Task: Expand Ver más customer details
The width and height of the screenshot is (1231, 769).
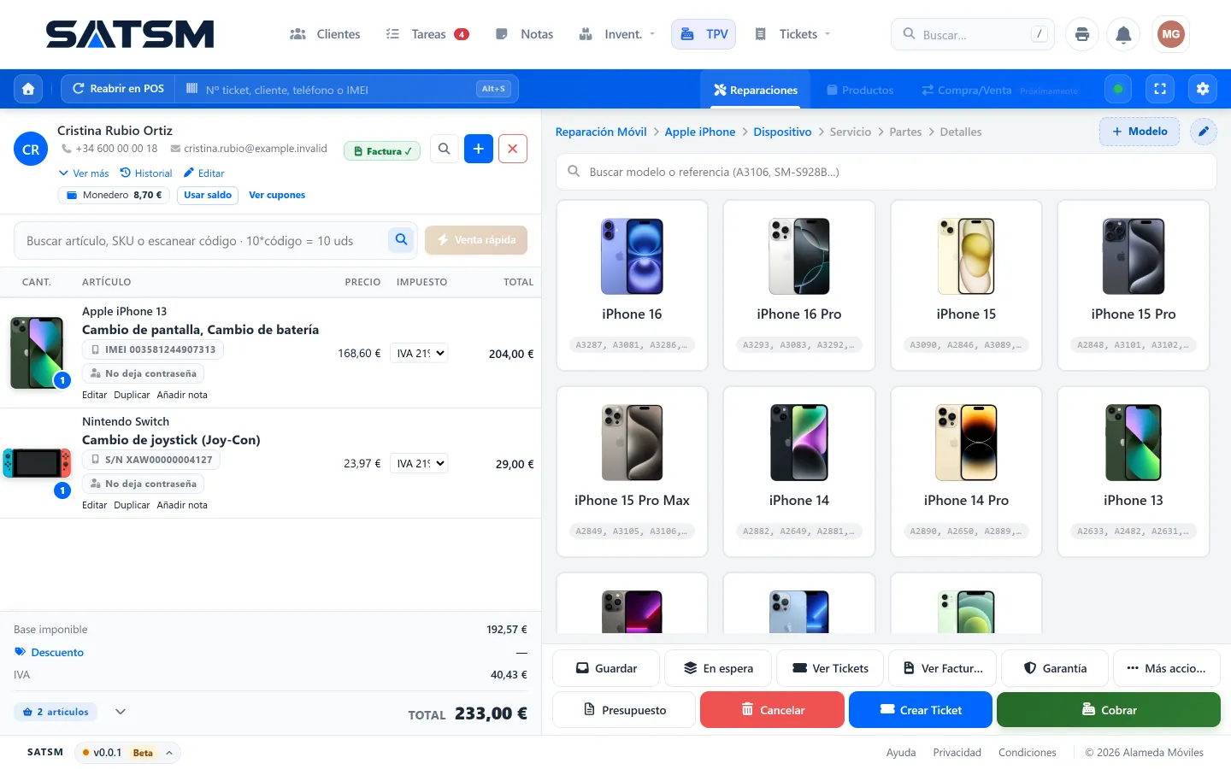Action: click(x=84, y=173)
